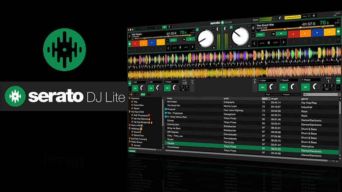342x192 pixels.
Task: Eject track from deck 2
Action: click(x=249, y=46)
